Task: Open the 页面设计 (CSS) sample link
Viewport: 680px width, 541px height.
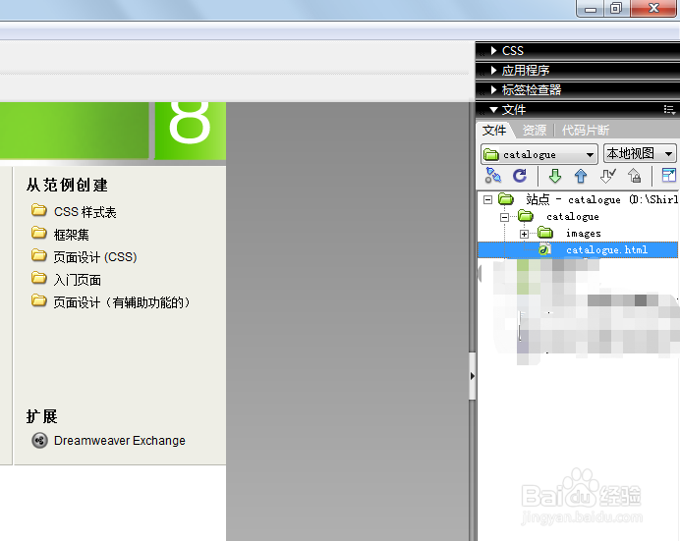Action: (x=95, y=257)
